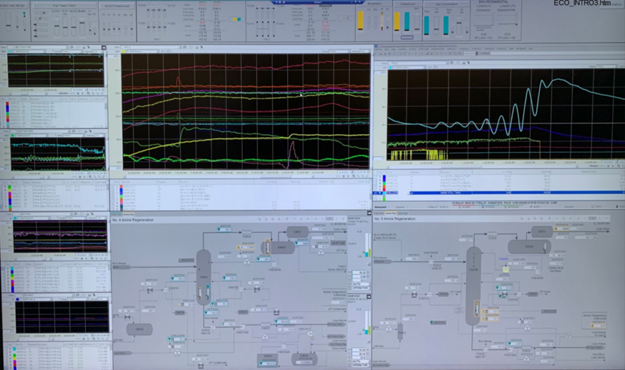Click the bar gauge on upper steam faceplate
Screen dimensions: 625x370
click(x=367, y=244)
